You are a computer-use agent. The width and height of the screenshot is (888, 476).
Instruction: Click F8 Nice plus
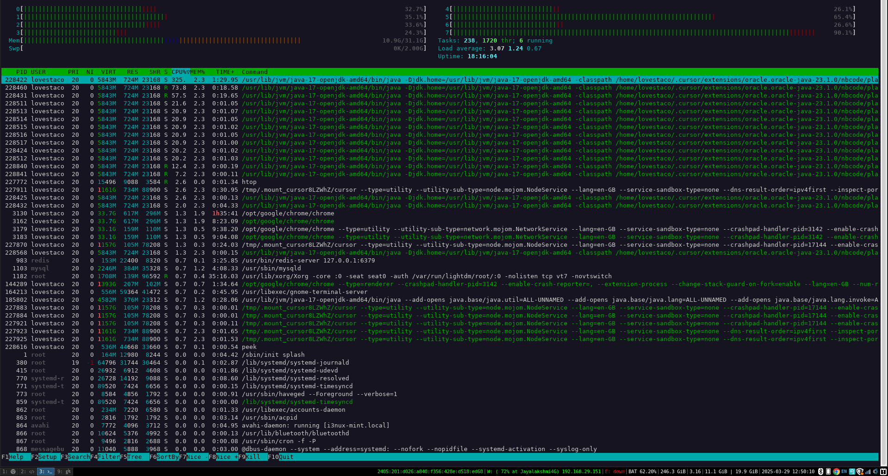point(223,457)
